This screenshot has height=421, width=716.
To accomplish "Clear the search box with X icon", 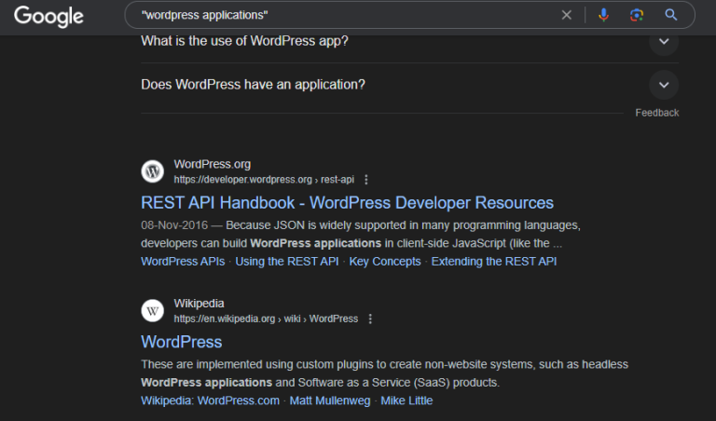I will (x=567, y=15).
